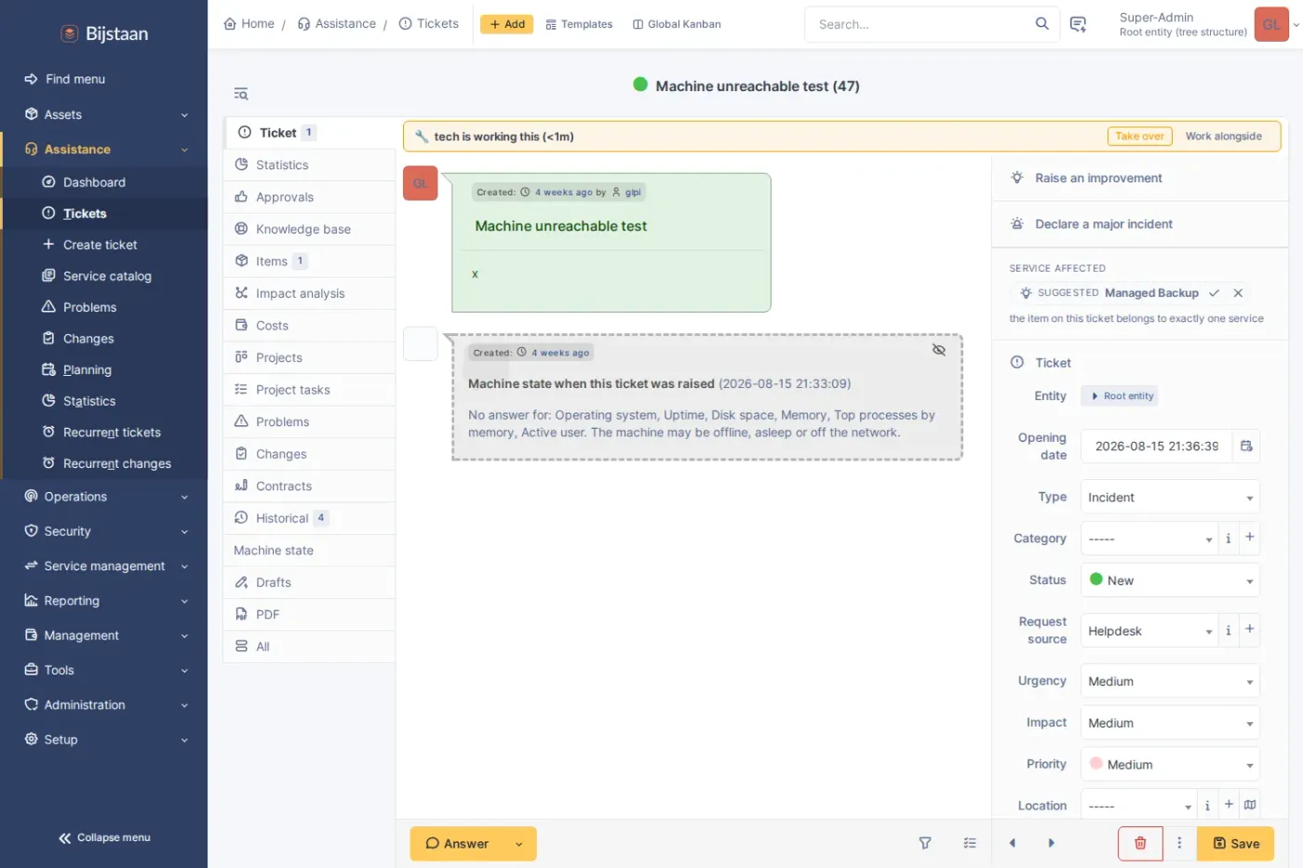
Task: Click the Work alongside button
Action: coord(1223,136)
